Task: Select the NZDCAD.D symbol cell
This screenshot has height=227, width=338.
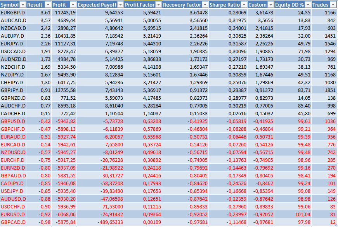Action: pos(13,28)
